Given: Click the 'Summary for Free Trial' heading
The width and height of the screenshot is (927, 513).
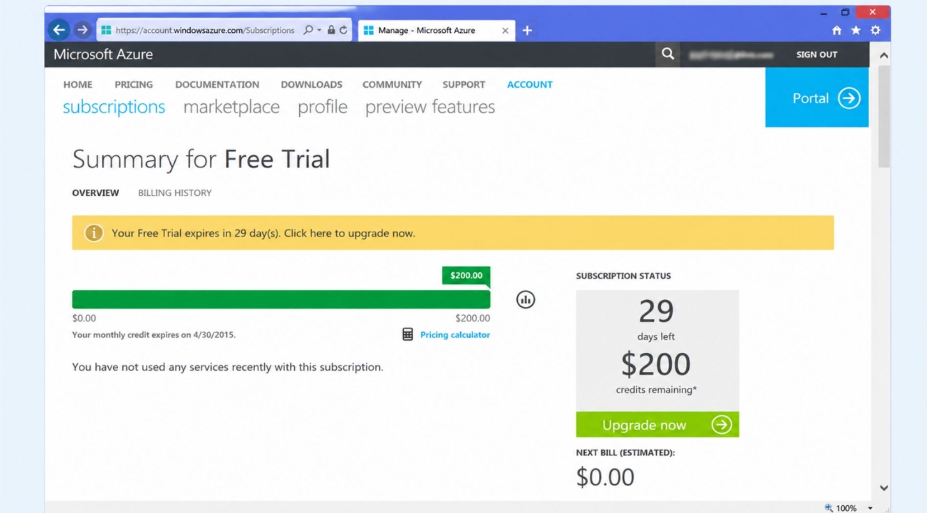Looking at the screenshot, I should point(201,159).
